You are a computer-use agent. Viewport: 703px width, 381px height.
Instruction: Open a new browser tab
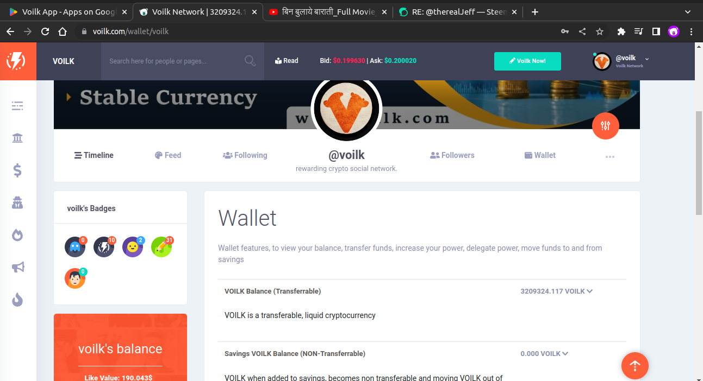535,11
